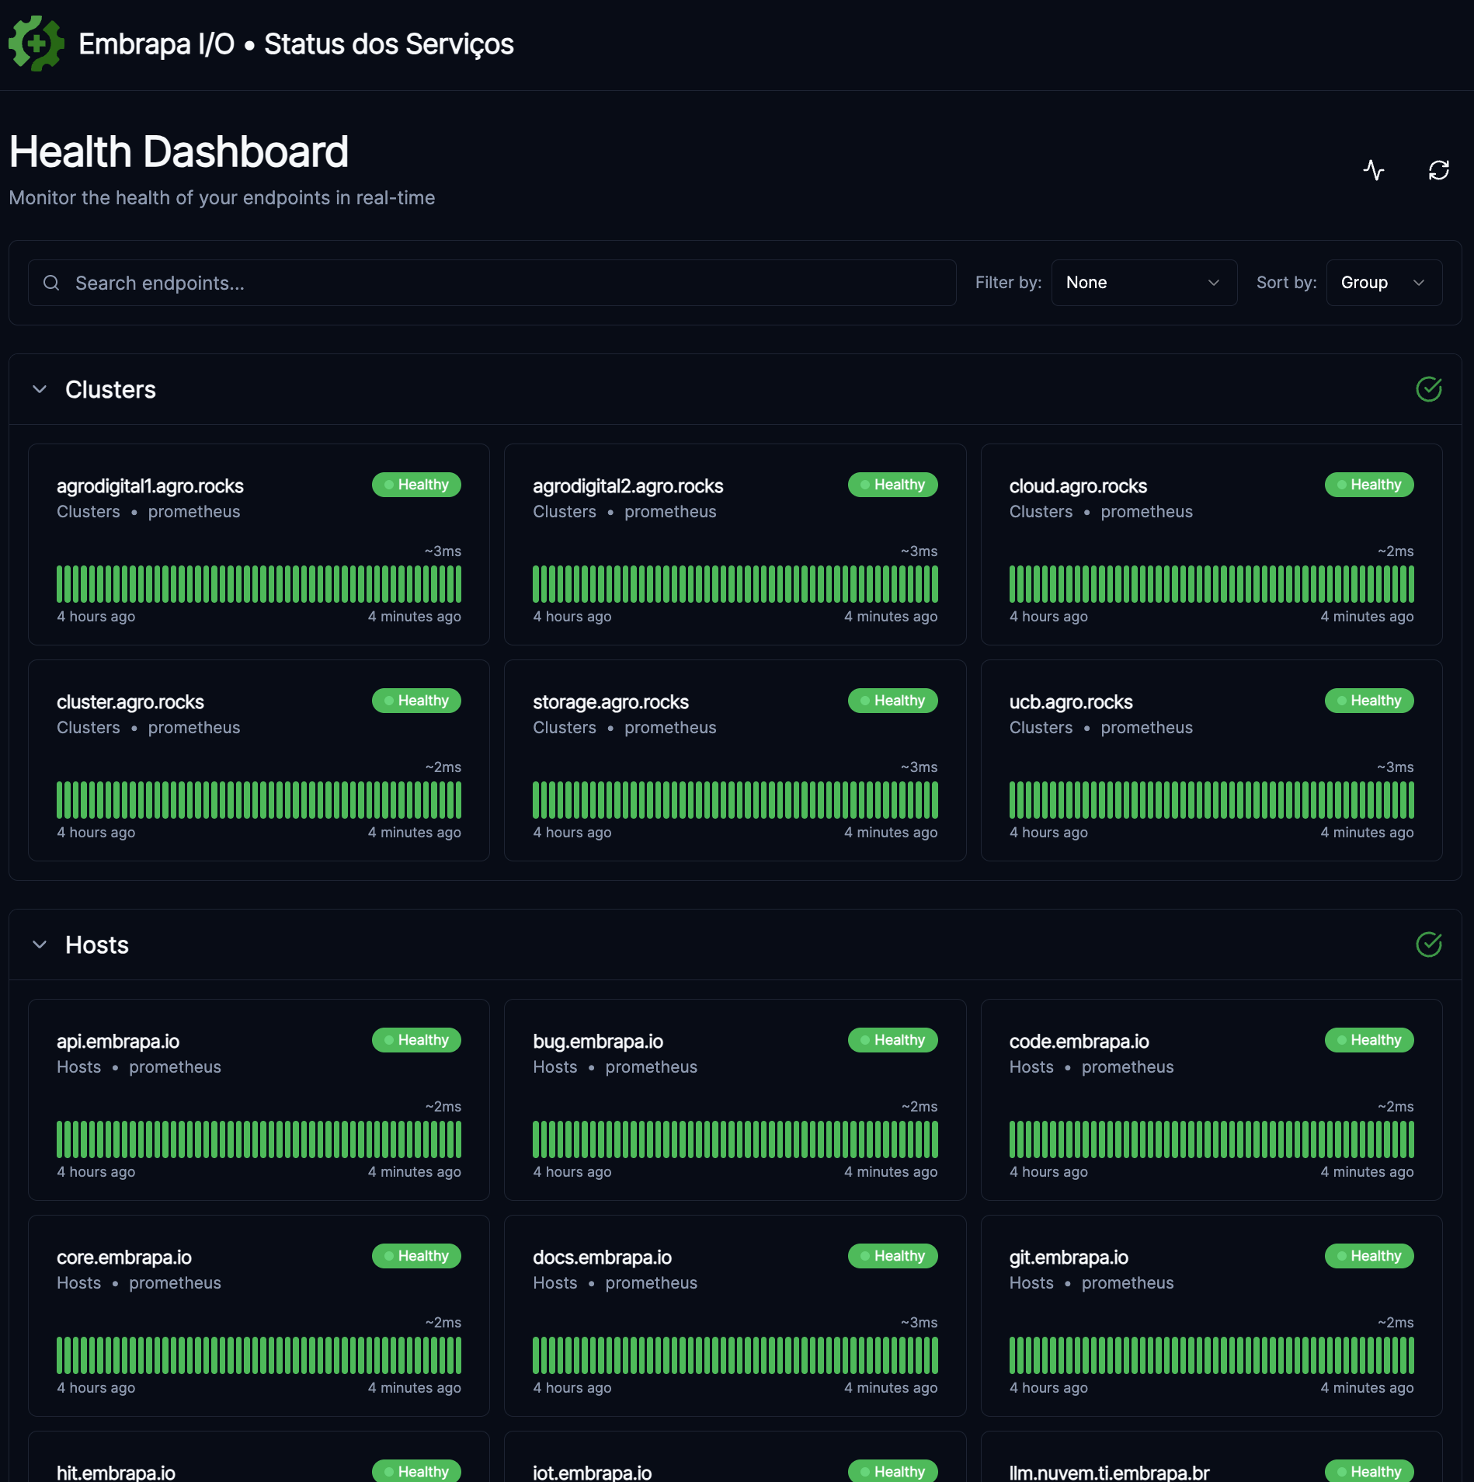Click the "Health Dashboard" heading
This screenshot has height=1482, width=1474.
point(179,151)
